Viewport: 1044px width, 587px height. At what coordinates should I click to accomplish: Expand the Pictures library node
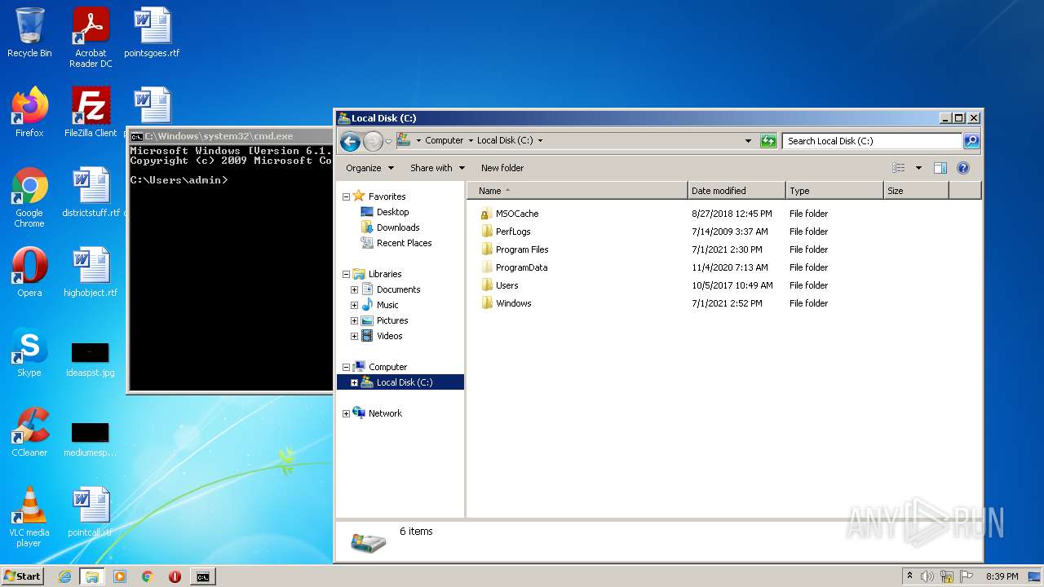(x=354, y=320)
